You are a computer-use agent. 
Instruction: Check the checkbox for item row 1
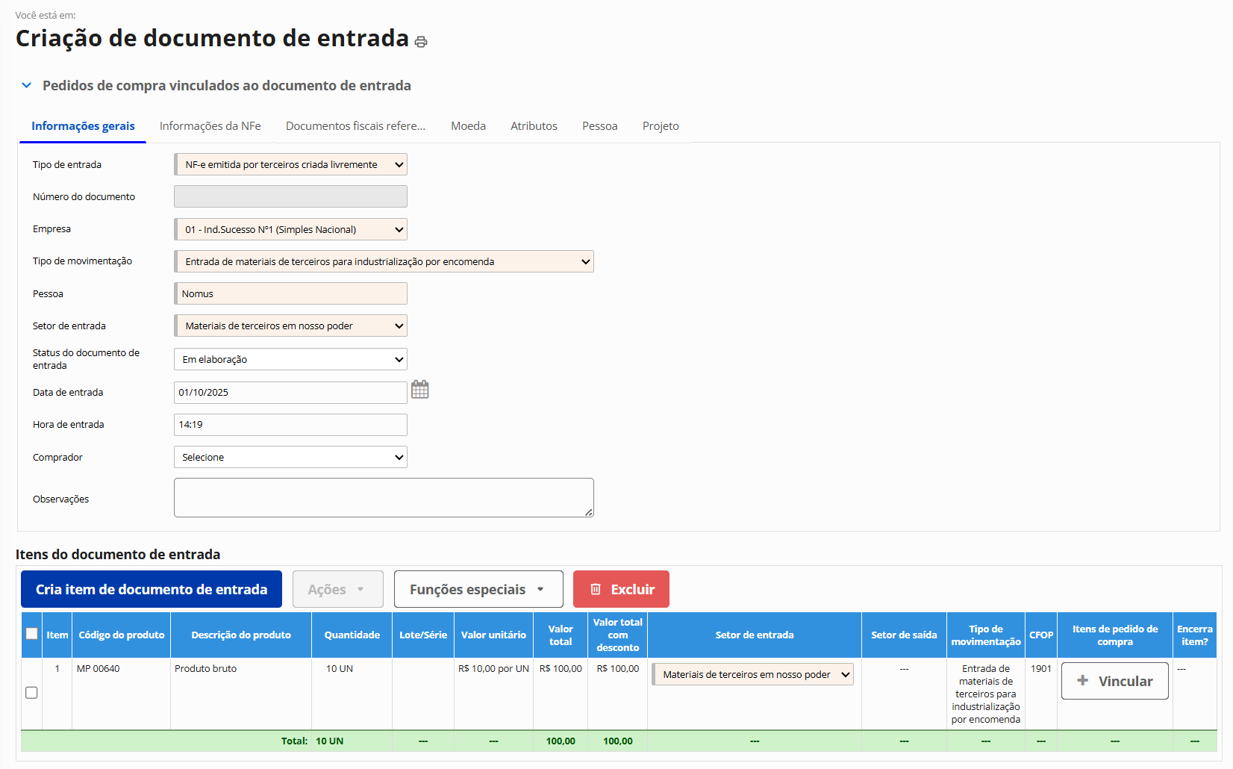tap(31, 693)
